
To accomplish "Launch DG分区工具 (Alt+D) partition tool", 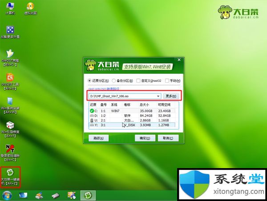I will [x=10, y=82].
